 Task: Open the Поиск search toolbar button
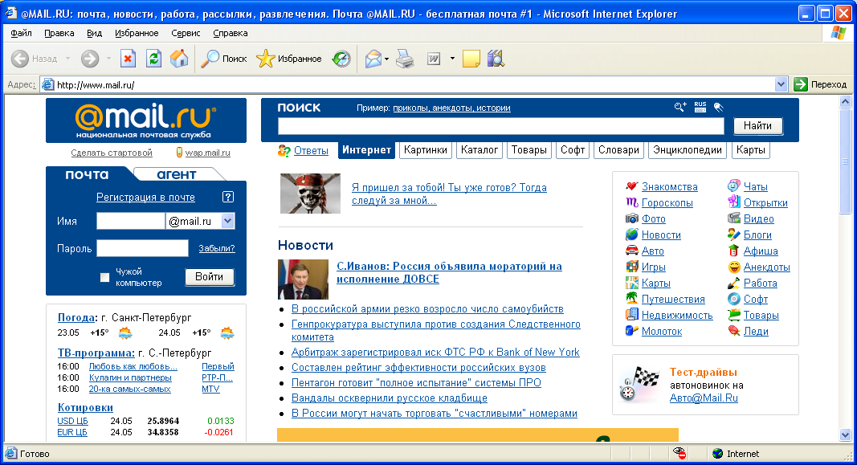[224, 59]
